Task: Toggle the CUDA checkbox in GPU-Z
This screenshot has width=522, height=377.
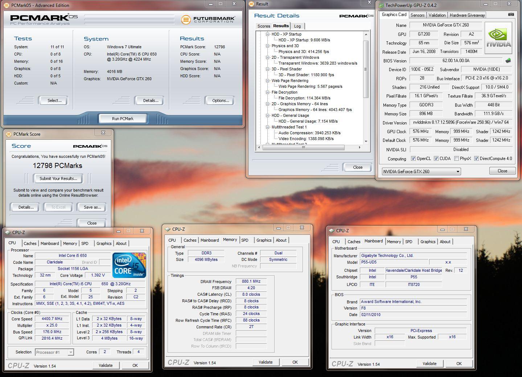Action: tap(436, 159)
